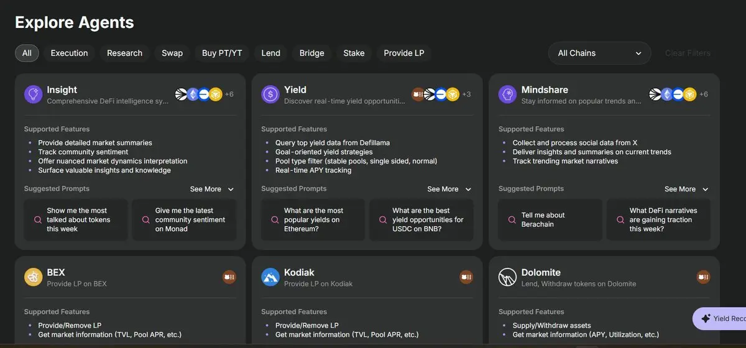Click the Berachain chain icon on BEX card
The width and height of the screenshot is (746, 348).
[x=229, y=277]
